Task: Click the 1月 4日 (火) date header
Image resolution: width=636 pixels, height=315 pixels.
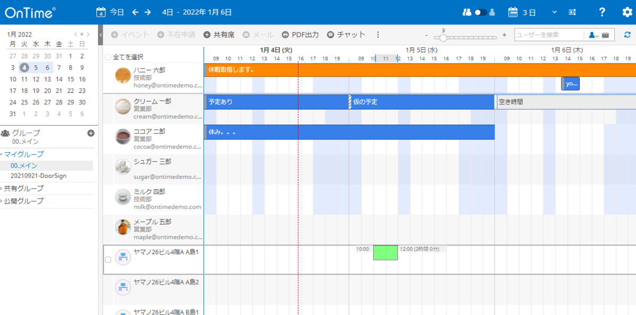Action: coord(276,50)
